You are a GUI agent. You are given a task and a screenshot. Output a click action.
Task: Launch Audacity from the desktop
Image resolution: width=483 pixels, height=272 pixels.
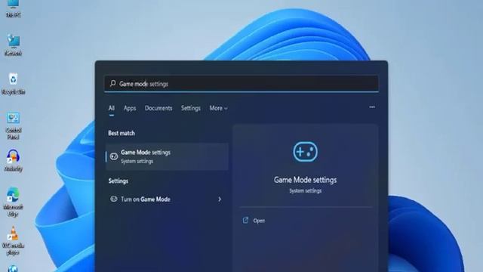[x=14, y=160]
